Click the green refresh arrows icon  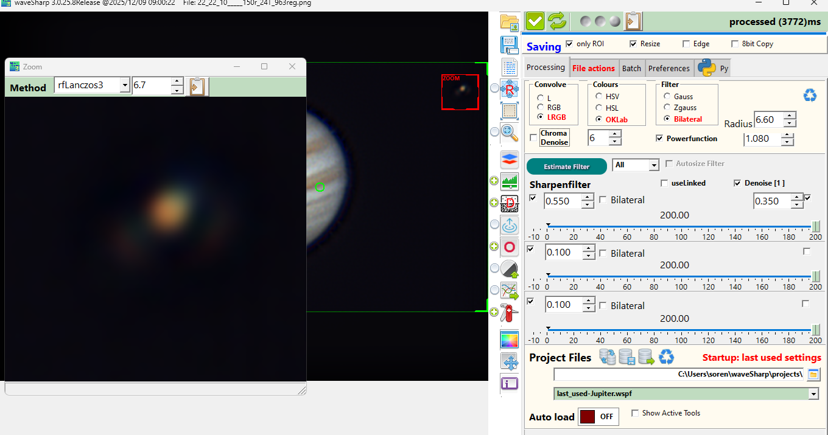pos(556,21)
